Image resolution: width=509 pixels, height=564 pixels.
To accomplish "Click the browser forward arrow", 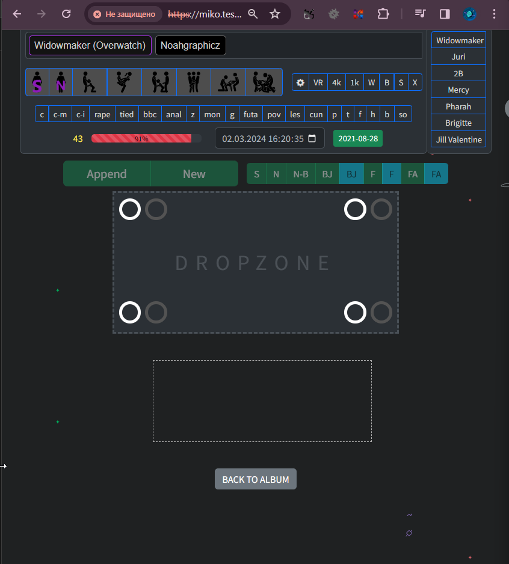I will point(42,14).
